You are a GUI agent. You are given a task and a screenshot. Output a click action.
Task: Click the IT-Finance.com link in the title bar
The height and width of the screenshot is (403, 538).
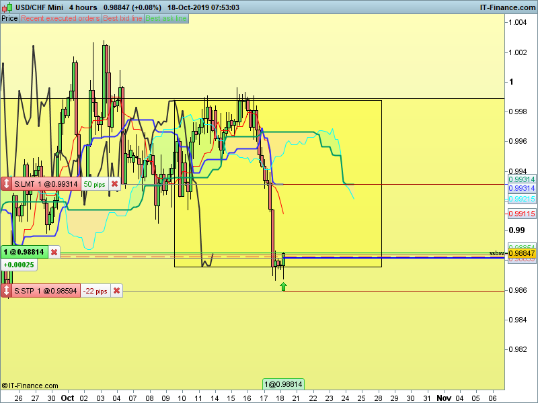508,7
